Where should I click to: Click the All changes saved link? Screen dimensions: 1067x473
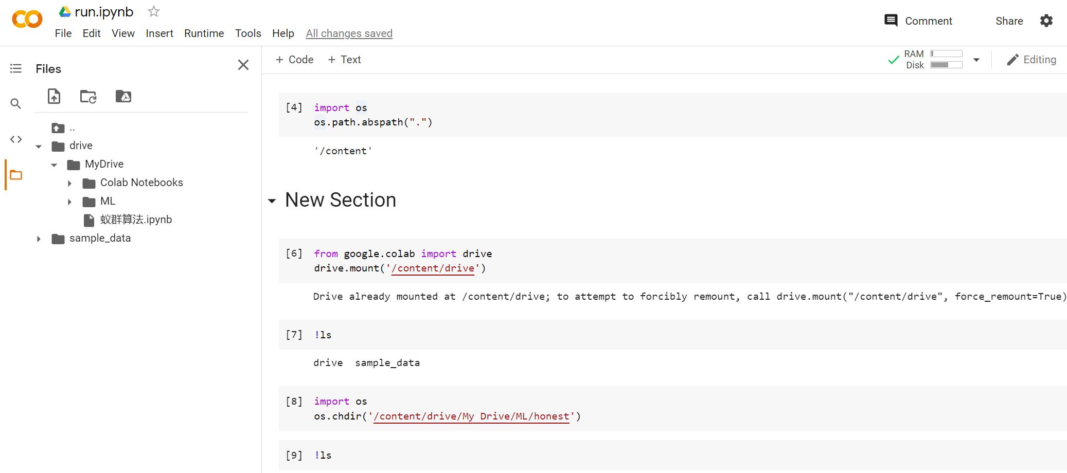(349, 33)
